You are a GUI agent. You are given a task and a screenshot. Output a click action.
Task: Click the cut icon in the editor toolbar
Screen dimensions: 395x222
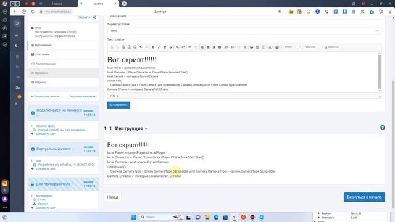coord(112,47)
